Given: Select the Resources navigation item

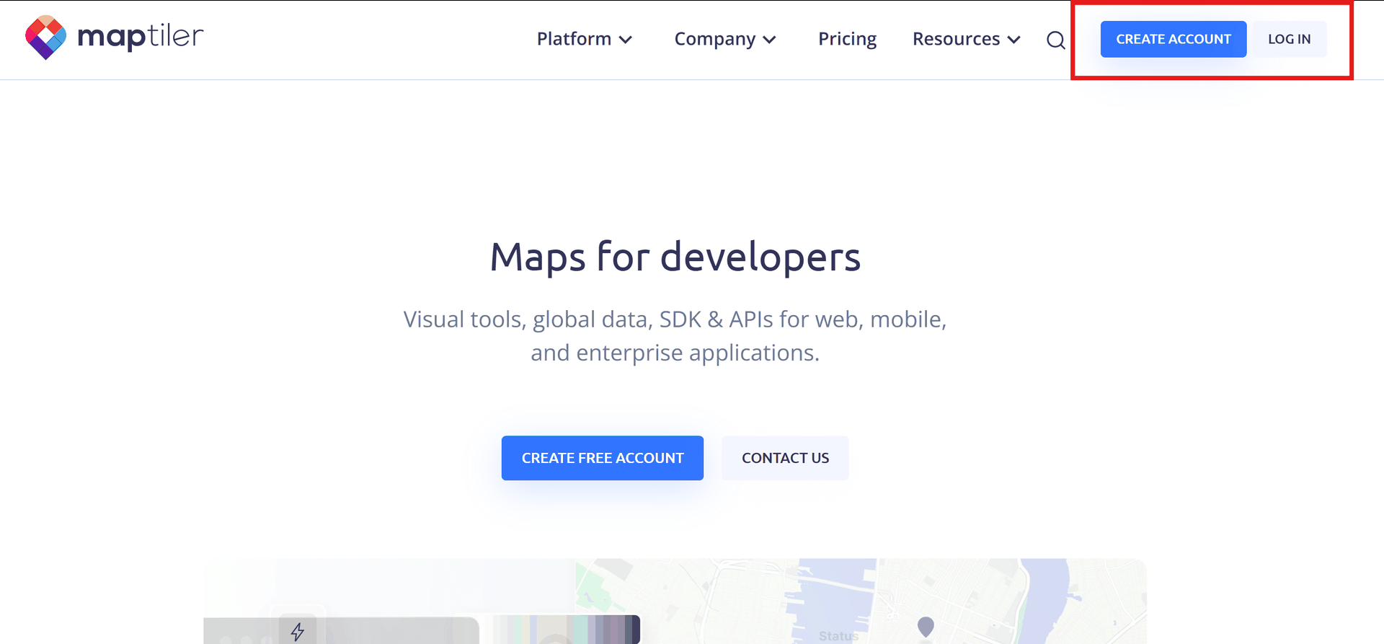Looking at the screenshot, I should coord(956,39).
